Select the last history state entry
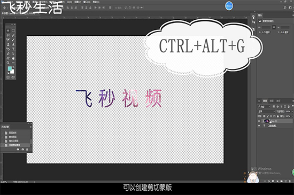Screen dimensions: 294x195 click(16, 145)
